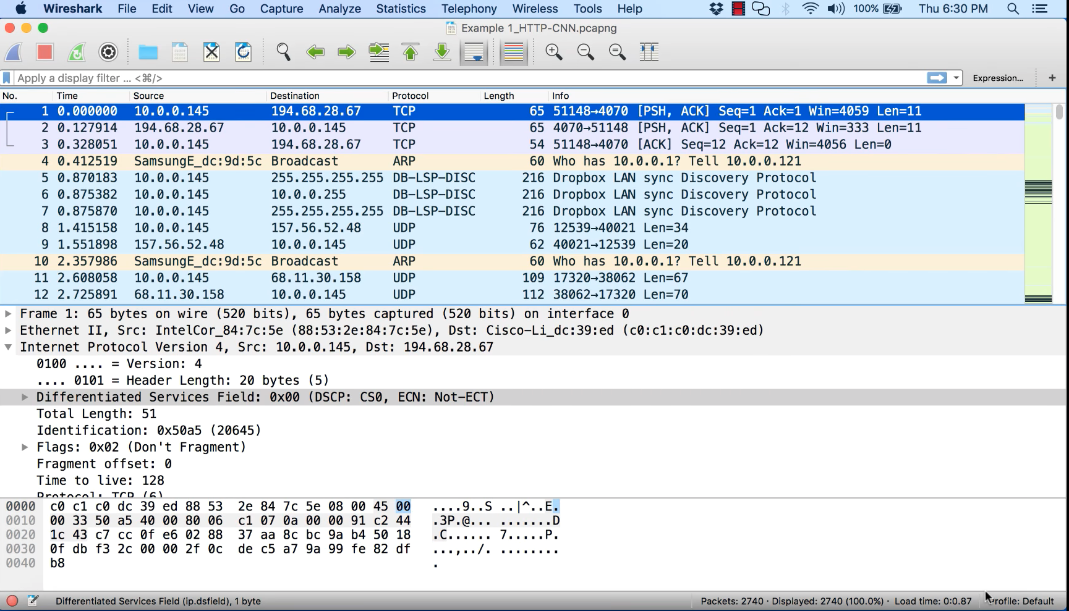
Task: Close this capture file X icon
Action: tap(211, 53)
